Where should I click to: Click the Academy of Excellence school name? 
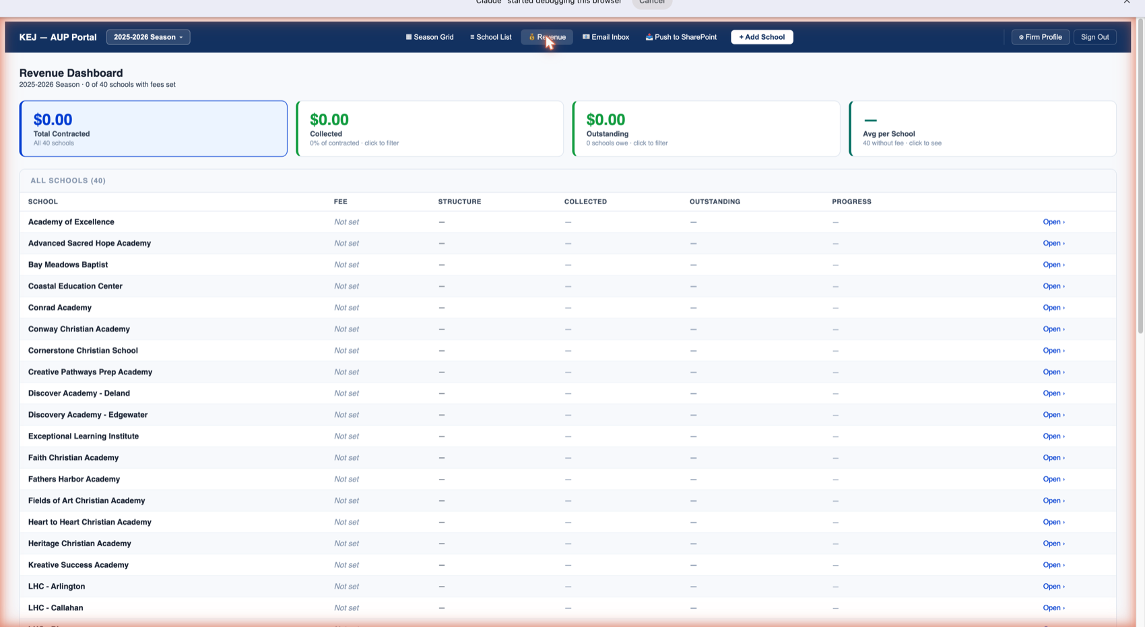point(71,222)
